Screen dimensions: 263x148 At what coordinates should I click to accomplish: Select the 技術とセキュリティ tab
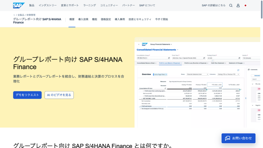click(x=140, y=19)
